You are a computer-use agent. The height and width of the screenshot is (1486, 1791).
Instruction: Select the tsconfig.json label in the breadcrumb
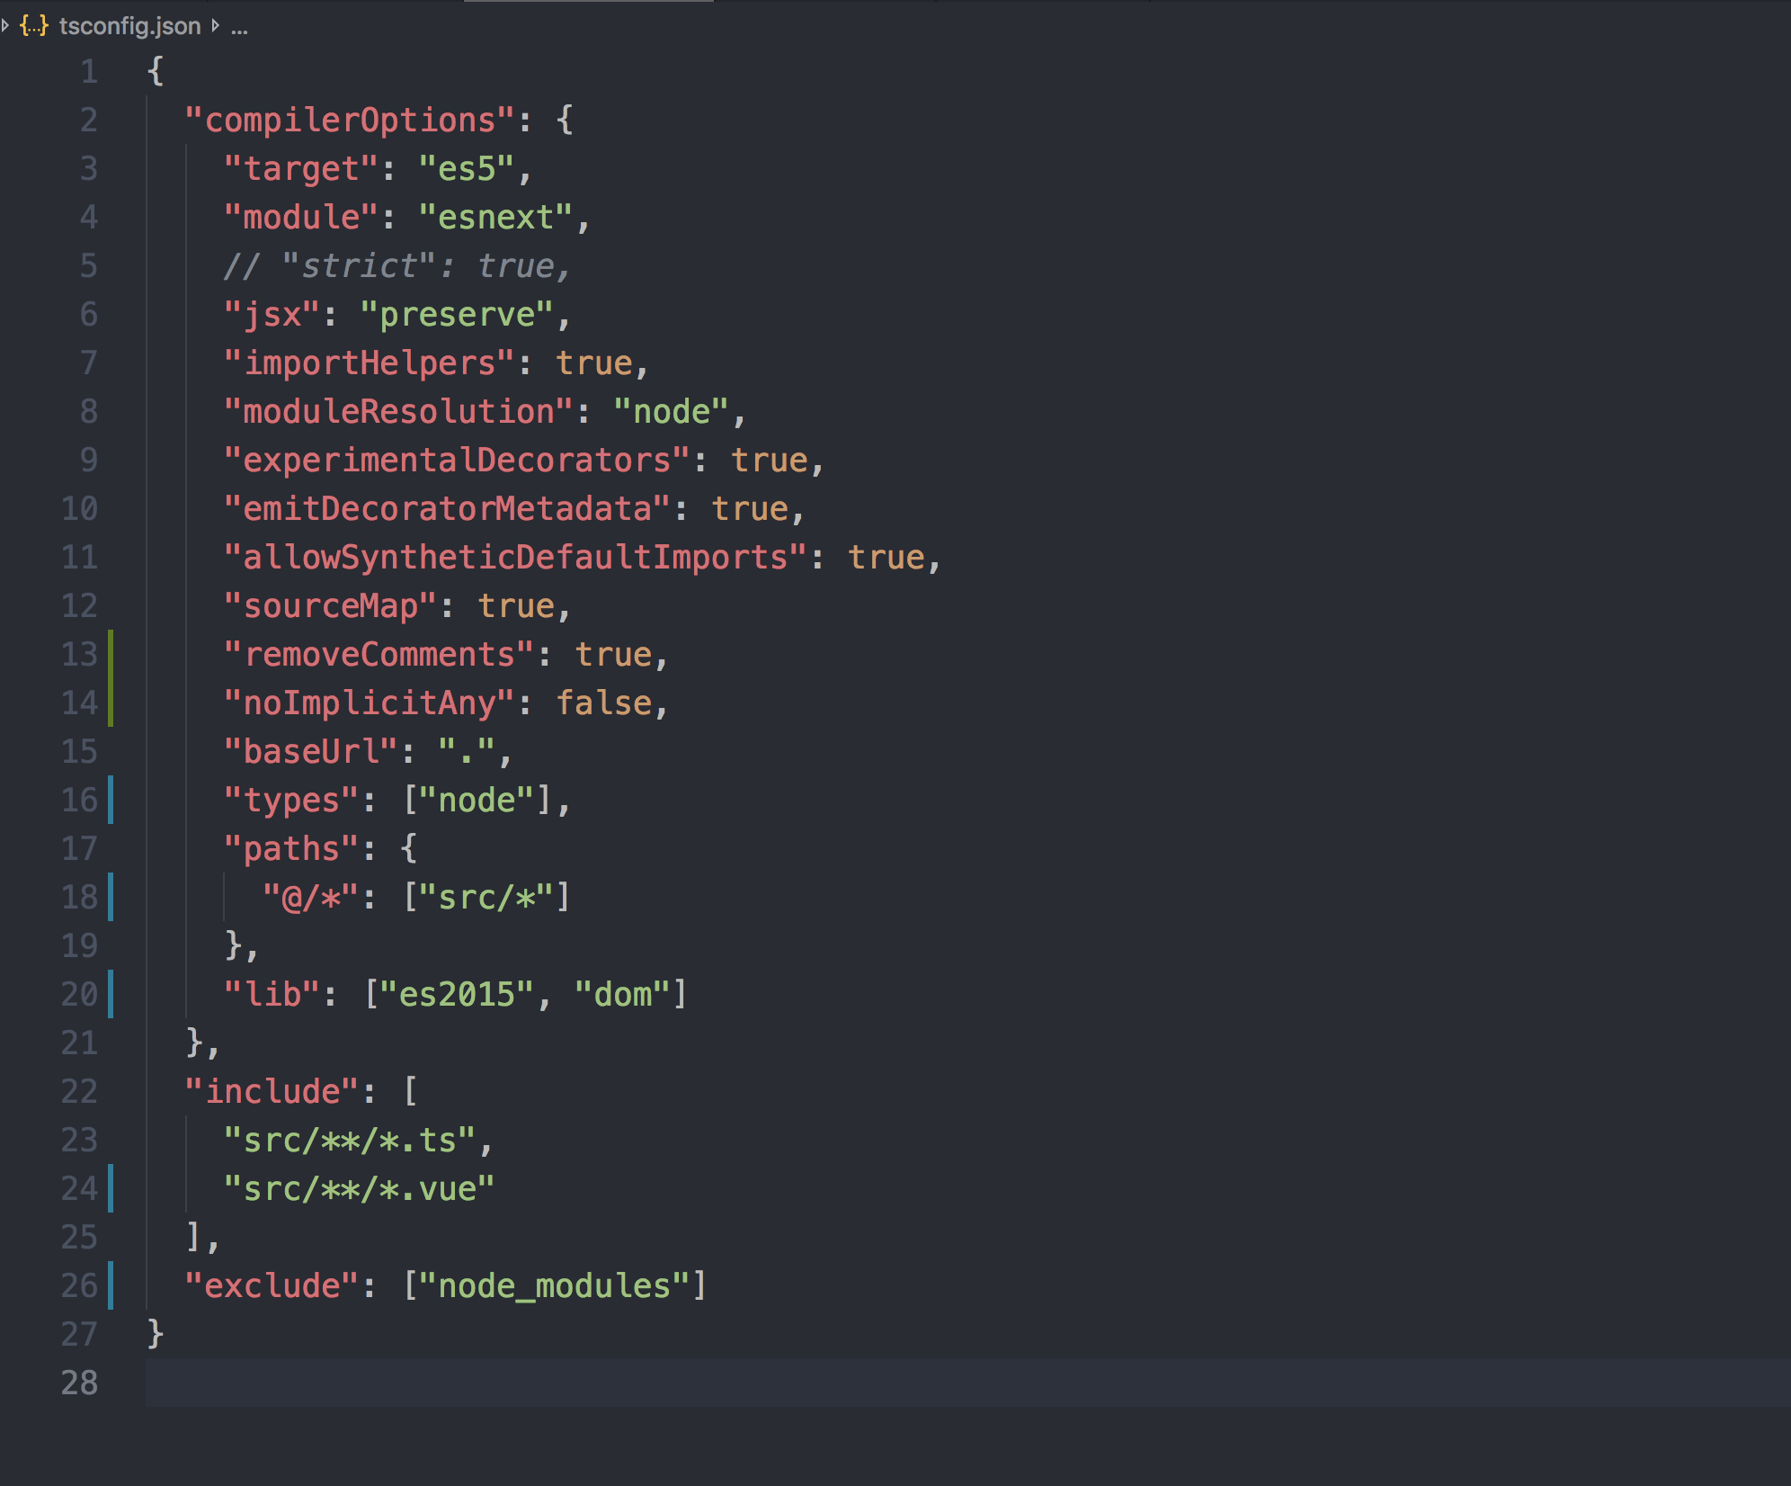click(129, 25)
